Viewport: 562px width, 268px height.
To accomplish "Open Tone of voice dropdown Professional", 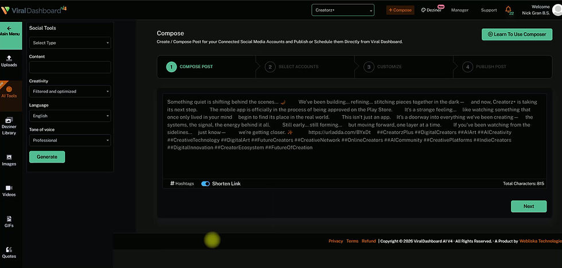I will 70,140.
